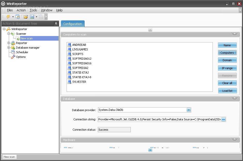Click the WinReporter title bar logo
243x161 pixels.
coord(3,4)
